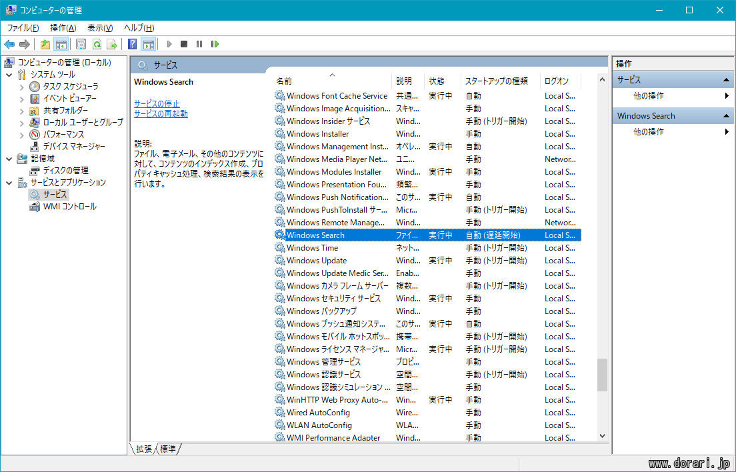Select the タスク スケジューラ tree node
Image resolution: width=736 pixels, height=472 pixels.
[71, 86]
